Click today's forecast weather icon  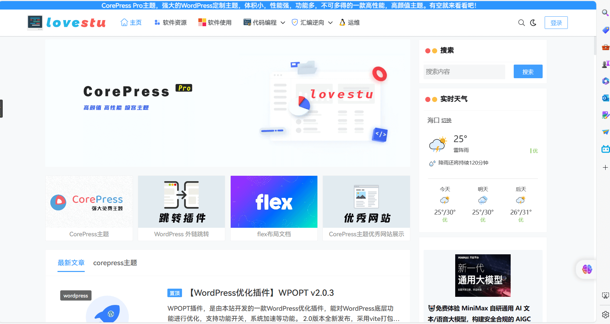coord(445,200)
